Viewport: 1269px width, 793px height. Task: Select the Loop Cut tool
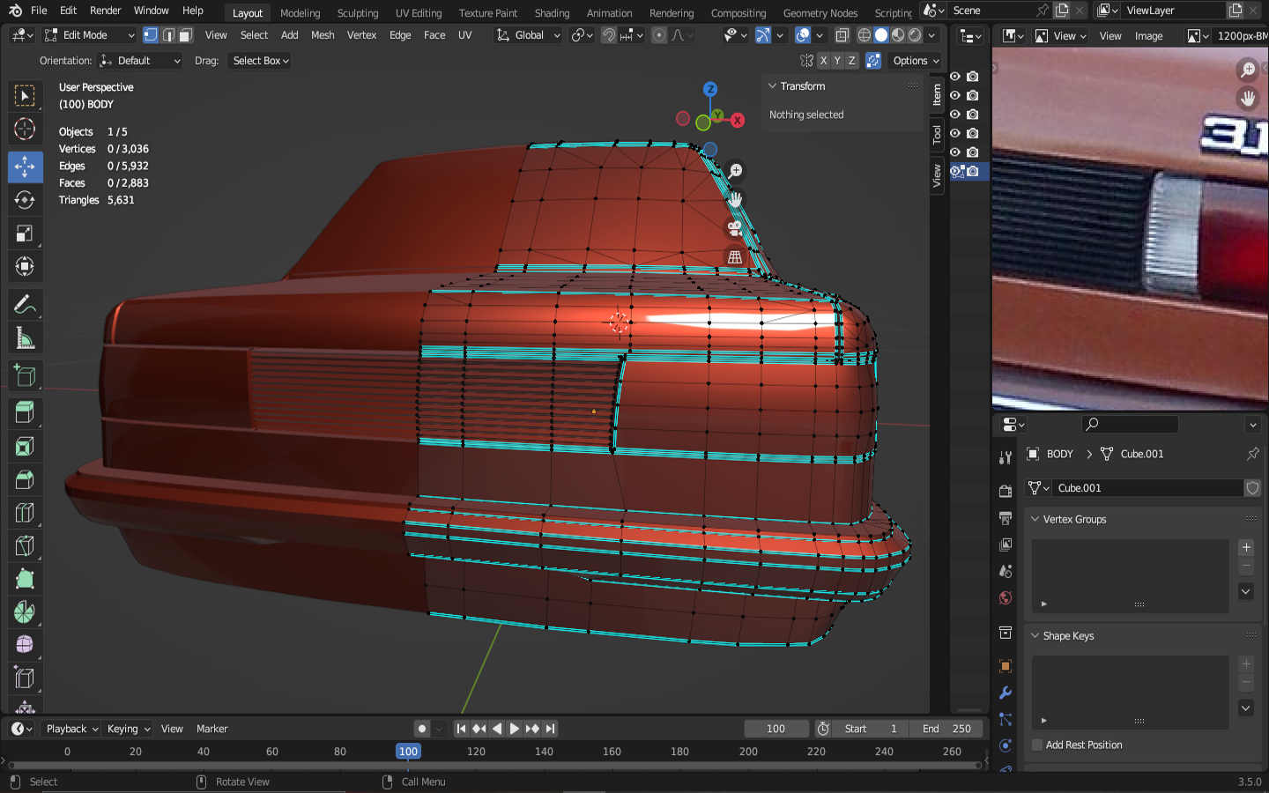point(25,513)
